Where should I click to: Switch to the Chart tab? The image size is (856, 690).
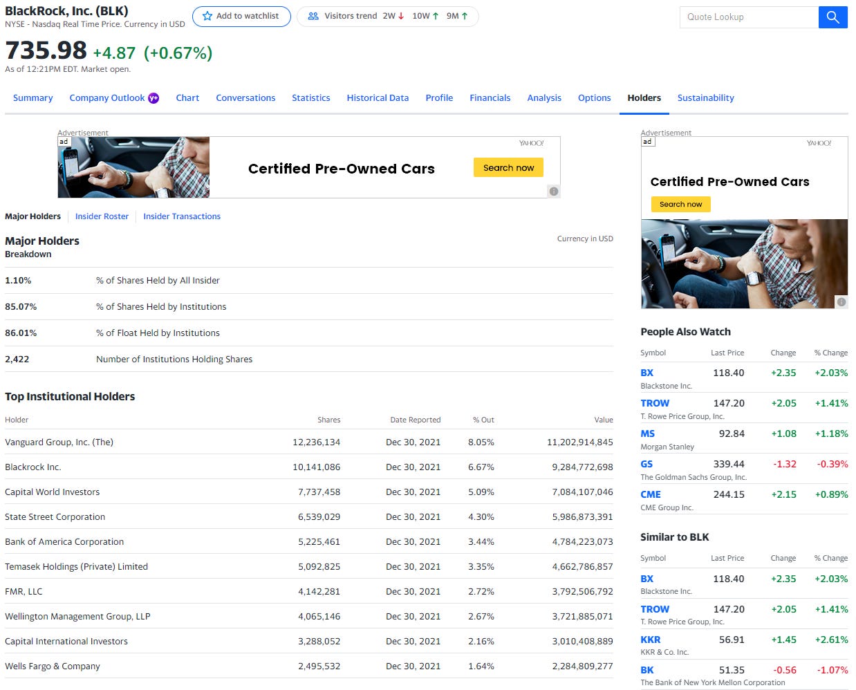187,98
